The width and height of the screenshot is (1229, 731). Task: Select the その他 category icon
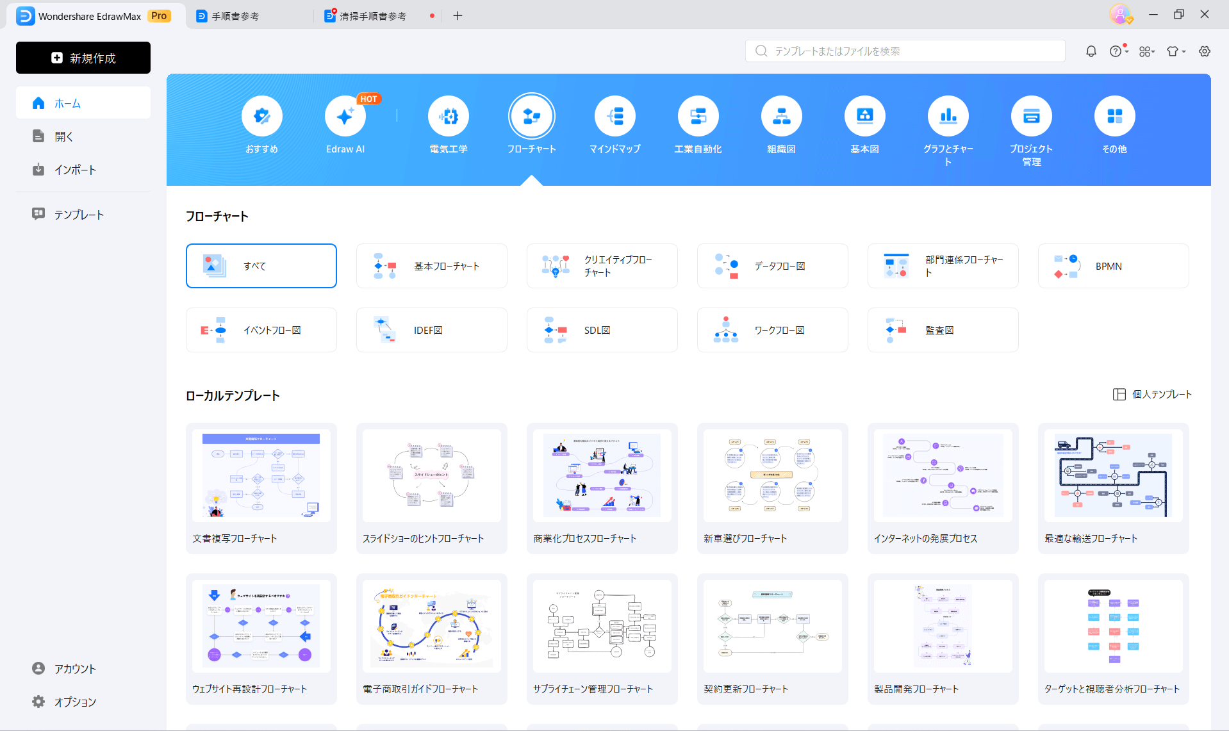[x=1115, y=116]
